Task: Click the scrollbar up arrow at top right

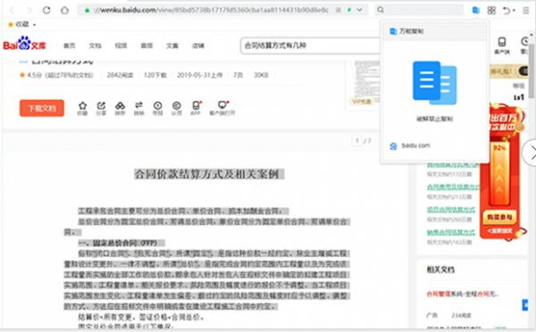Action: click(x=532, y=35)
